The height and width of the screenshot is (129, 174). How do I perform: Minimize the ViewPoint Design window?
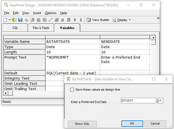pyautogui.click(x=129, y=5)
